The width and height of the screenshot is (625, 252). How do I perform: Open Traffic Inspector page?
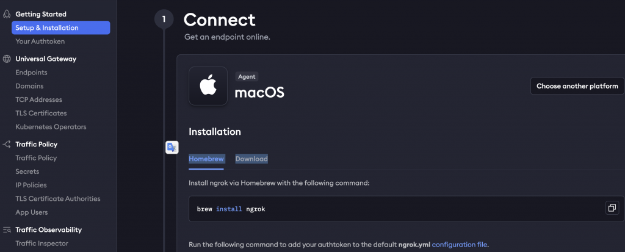click(x=42, y=243)
